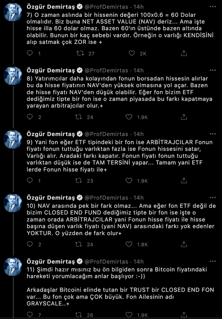222x319 pixels.
Task: Reply to tweet 7 about NET ASSET VALUE
Action: pos(30,53)
